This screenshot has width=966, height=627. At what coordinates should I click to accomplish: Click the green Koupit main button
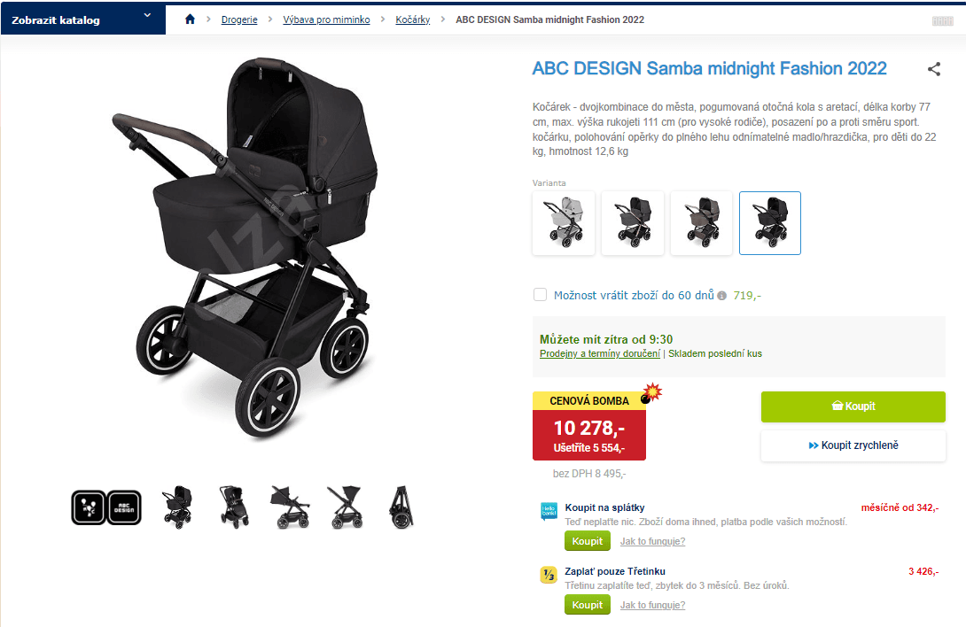point(853,406)
